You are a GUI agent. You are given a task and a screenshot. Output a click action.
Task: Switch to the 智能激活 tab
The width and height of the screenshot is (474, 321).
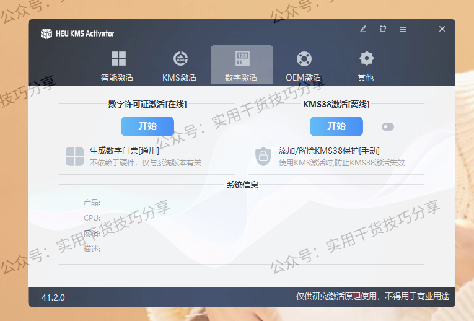[117, 66]
